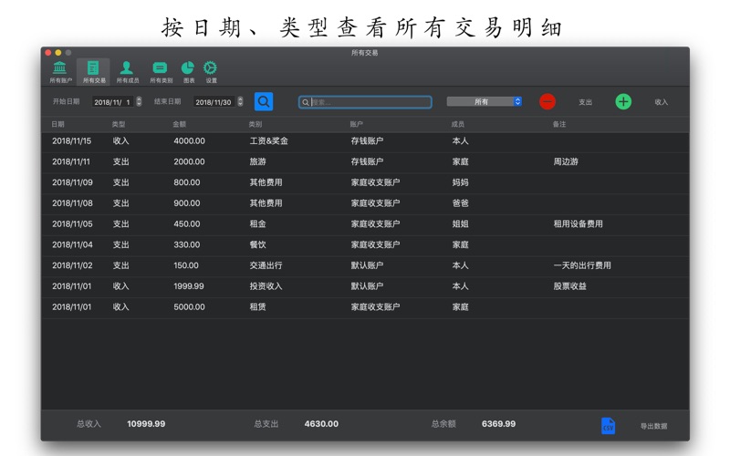Click the red minus expense icon
730x456 pixels.
(547, 102)
